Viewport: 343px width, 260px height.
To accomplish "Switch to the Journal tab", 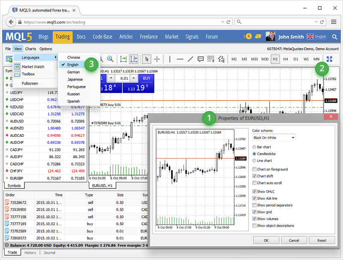I will (49, 253).
